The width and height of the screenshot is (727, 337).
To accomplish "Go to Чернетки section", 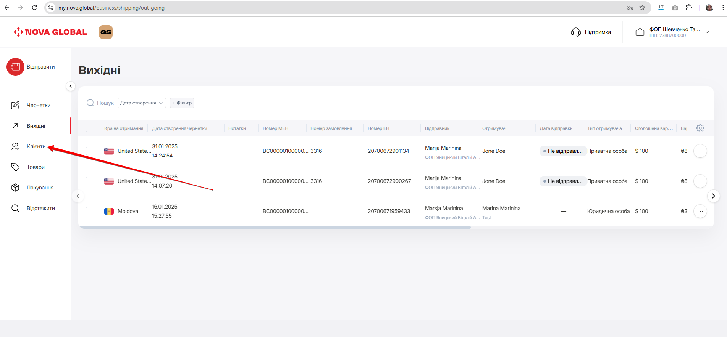I will (x=38, y=105).
